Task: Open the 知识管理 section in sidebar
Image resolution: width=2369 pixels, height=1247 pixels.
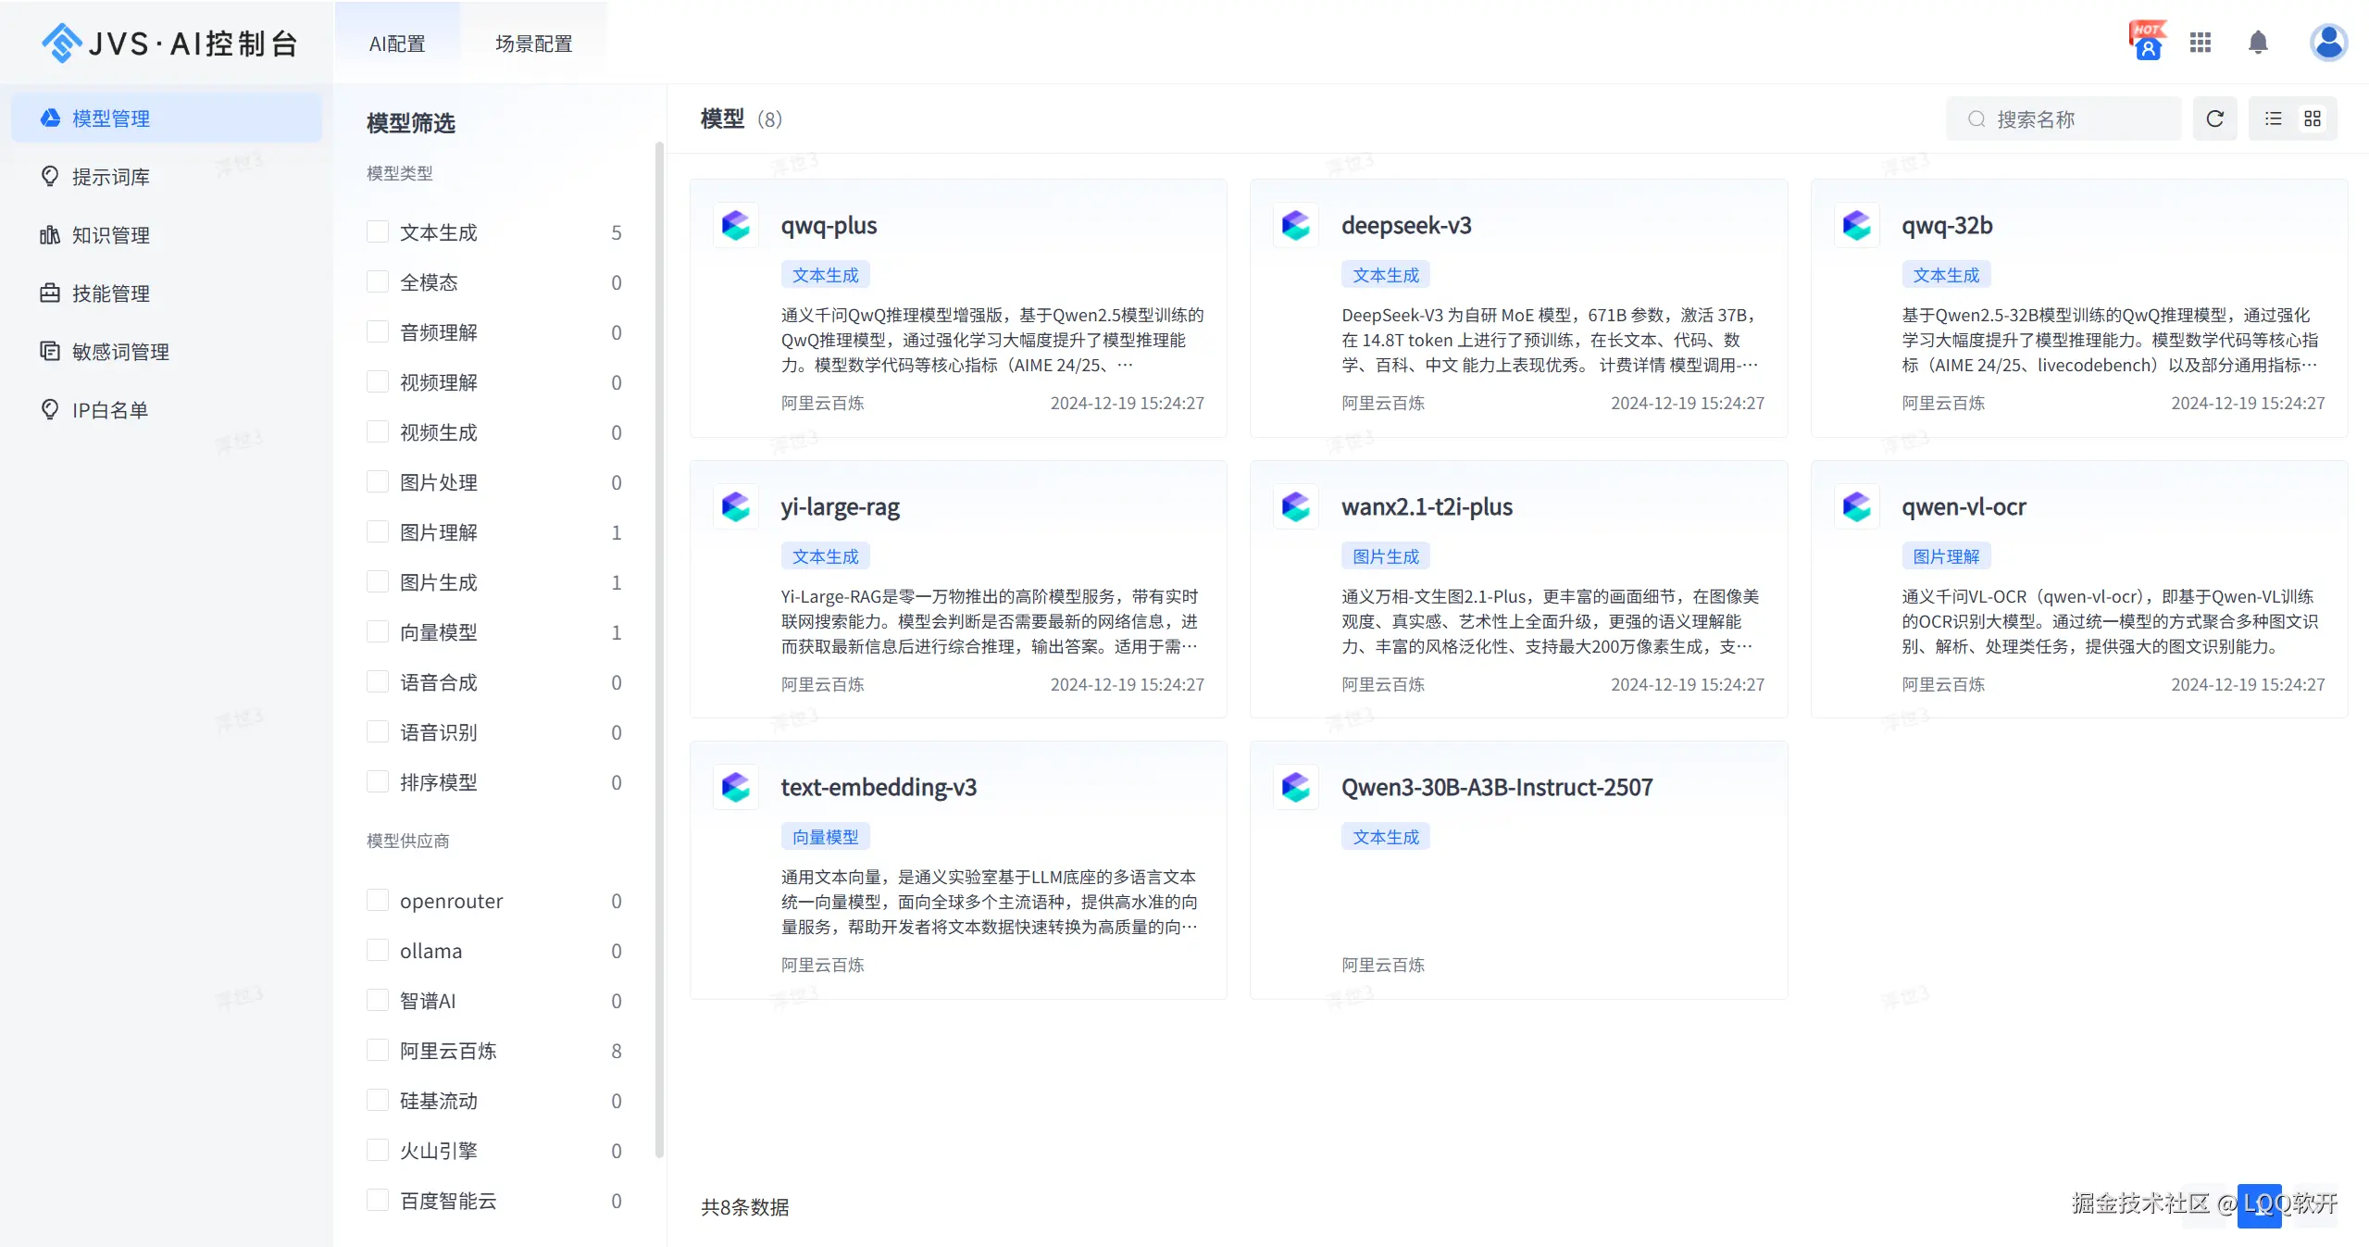Action: pos(110,234)
